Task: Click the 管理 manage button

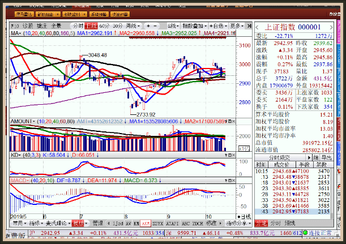Action: [x=97, y=224]
